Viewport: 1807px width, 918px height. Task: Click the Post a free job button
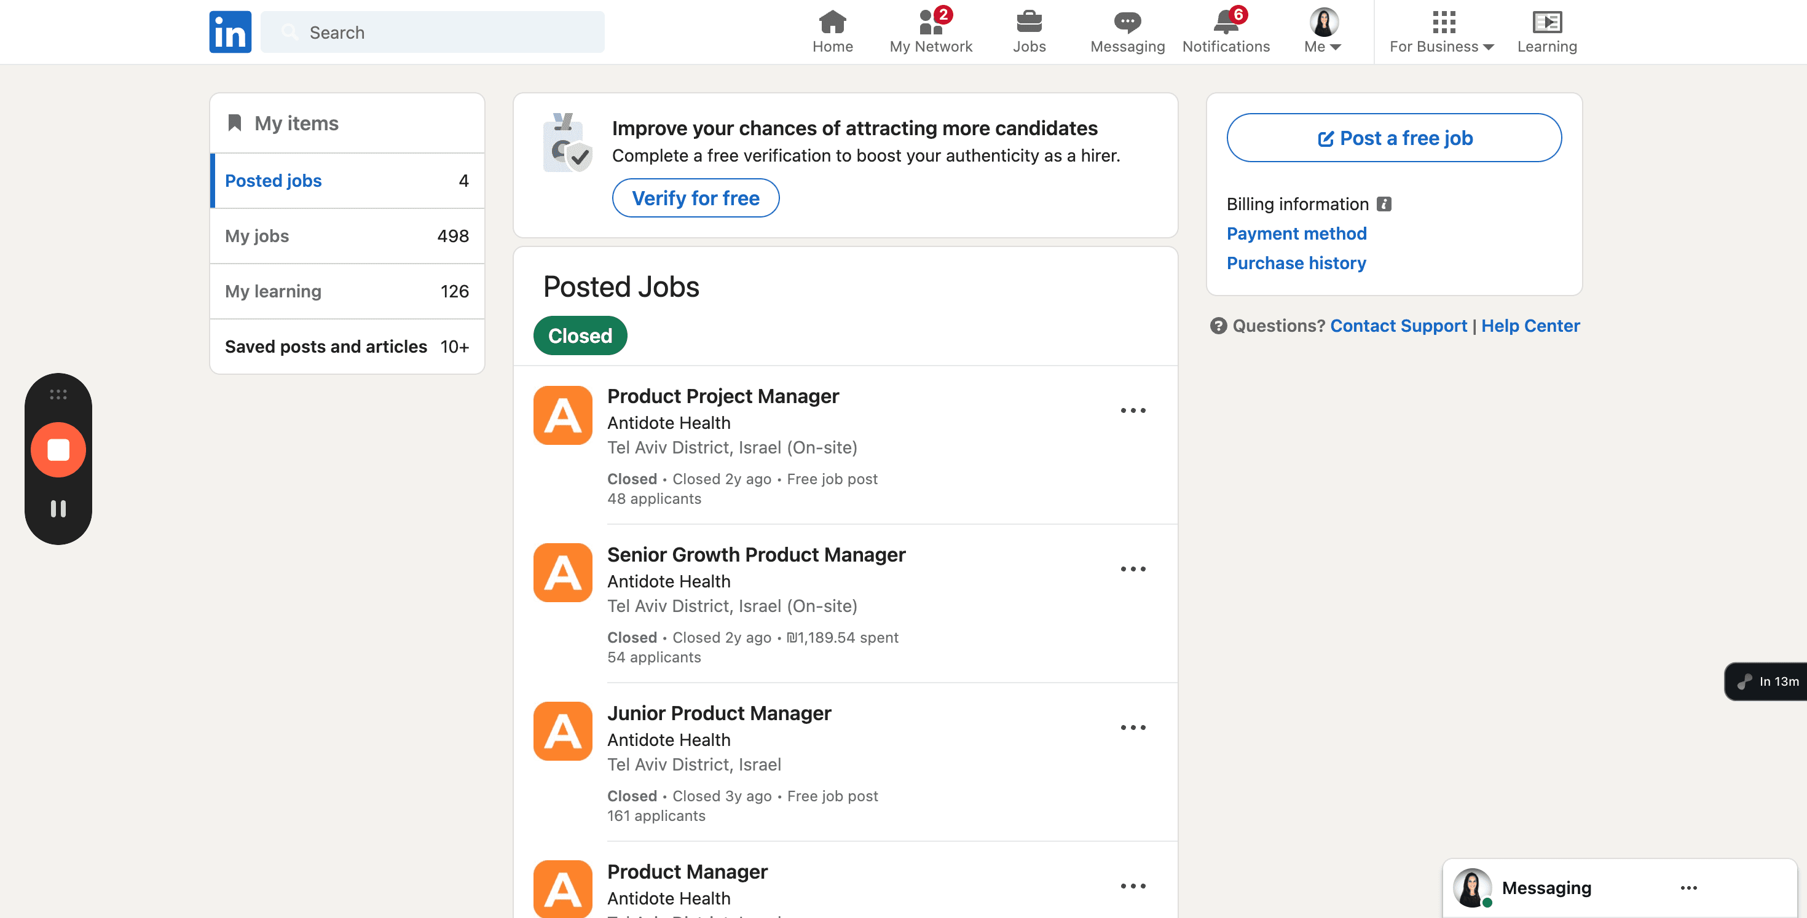(x=1394, y=138)
